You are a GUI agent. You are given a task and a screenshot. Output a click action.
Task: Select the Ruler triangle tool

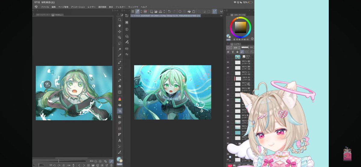(120, 134)
